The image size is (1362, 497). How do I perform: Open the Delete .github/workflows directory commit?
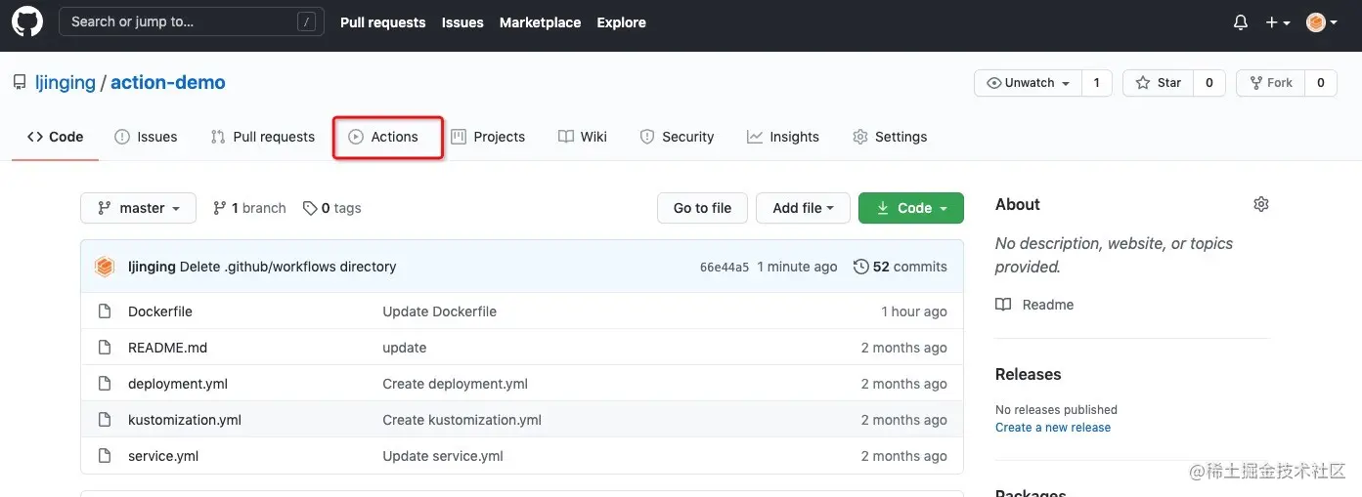coord(288,267)
